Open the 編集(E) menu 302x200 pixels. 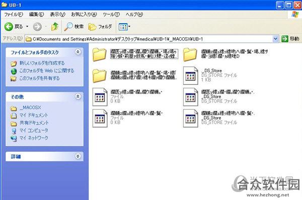coord(36,15)
